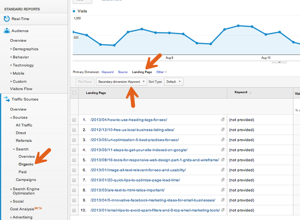The width and height of the screenshot is (300, 220).
Task: Expand the Mobile section
Action: (17, 73)
